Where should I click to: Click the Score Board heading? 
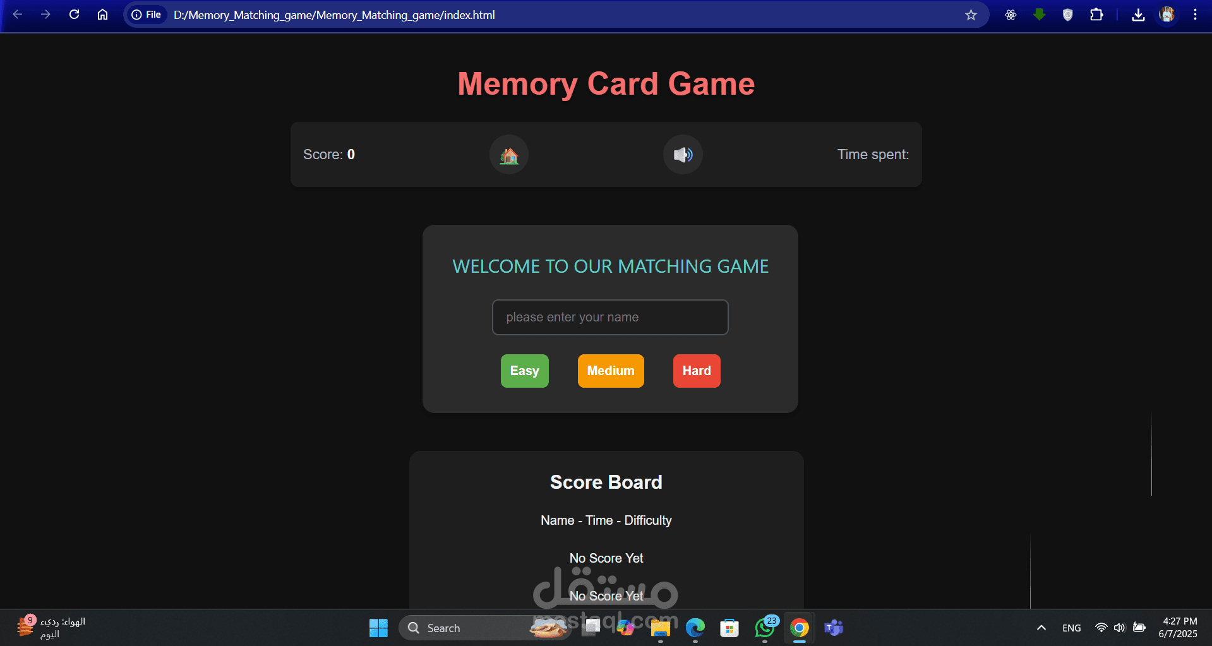coord(606,482)
